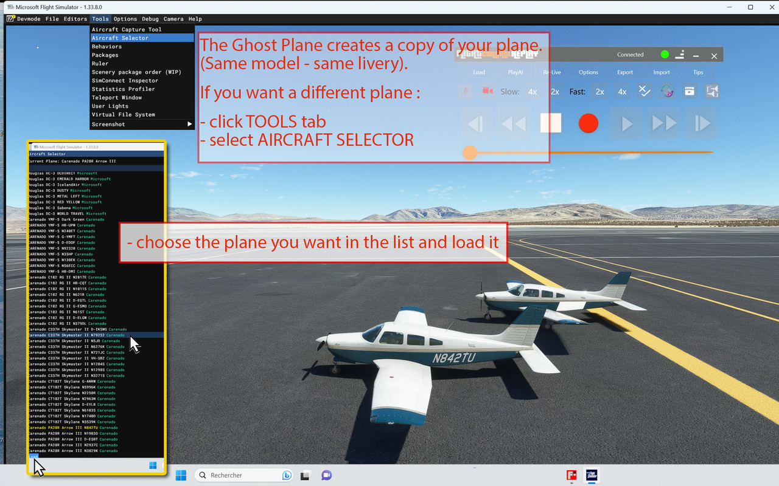Click the colorful circular arrows icon
The image size is (779, 486).
[x=667, y=91]
